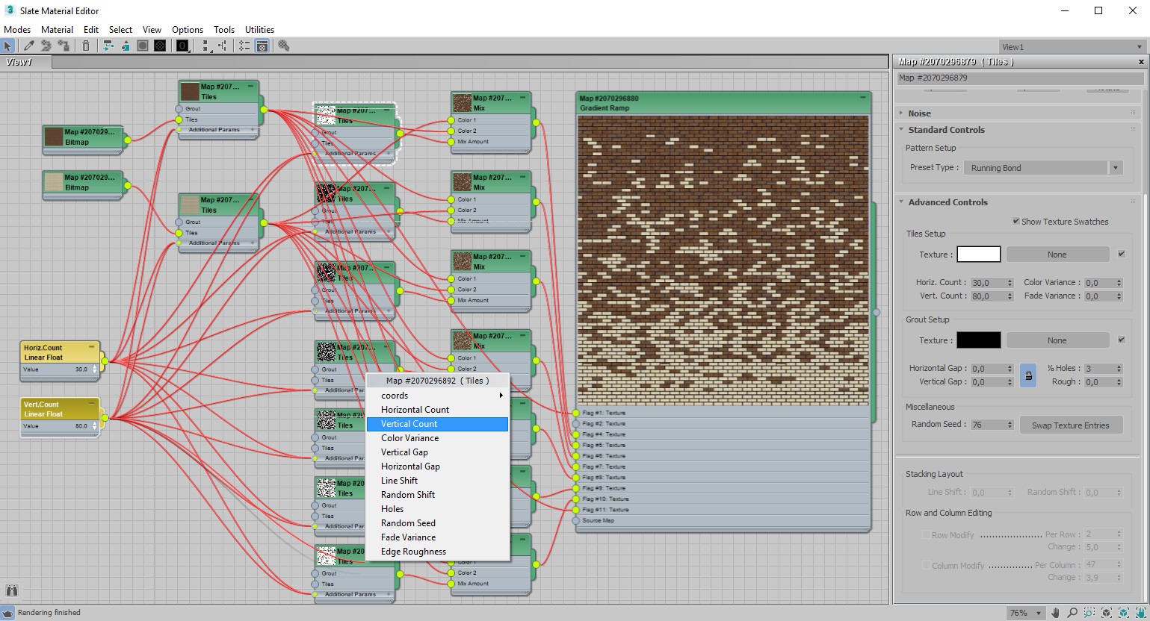Open the Preset Type Running Bond dropdown
The height and width of the screenshot is (621, 1150).
click(1043, 168)
